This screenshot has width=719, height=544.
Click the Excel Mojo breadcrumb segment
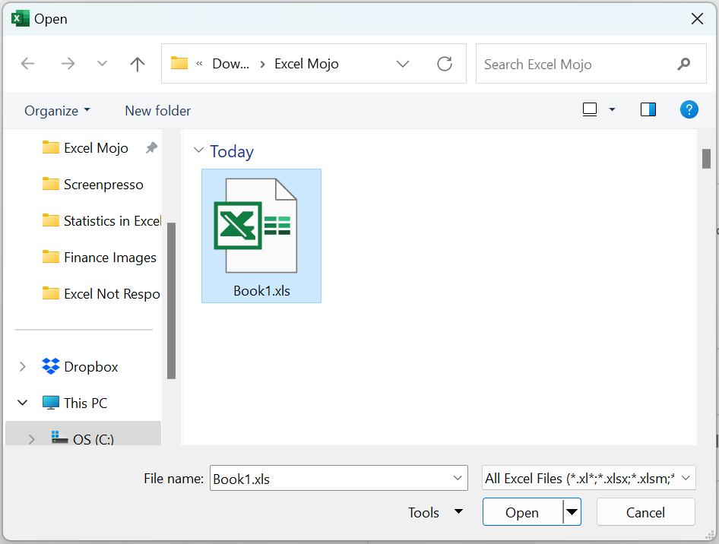[306, 64]
